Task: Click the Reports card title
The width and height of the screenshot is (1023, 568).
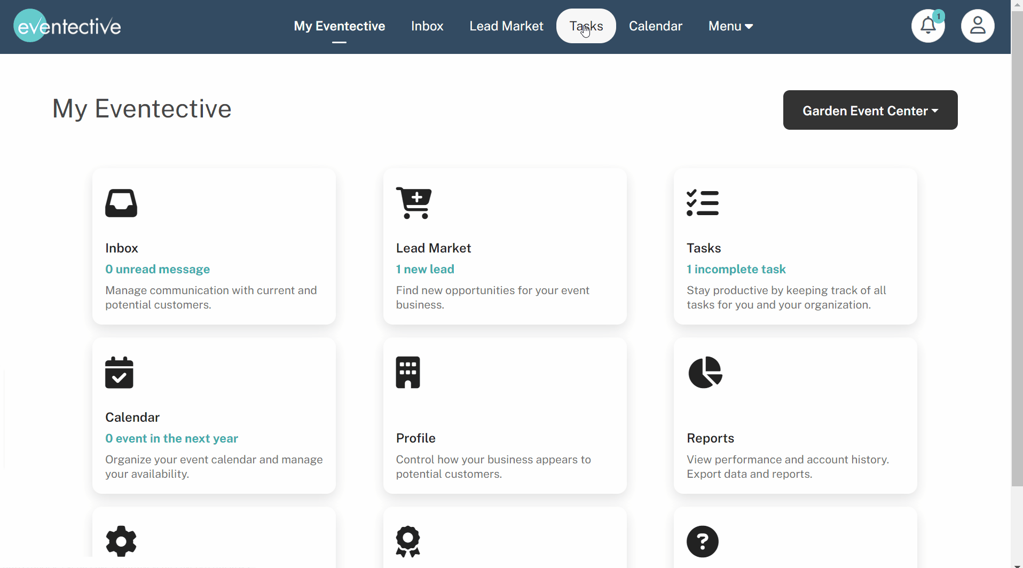Action: (711, 438)
